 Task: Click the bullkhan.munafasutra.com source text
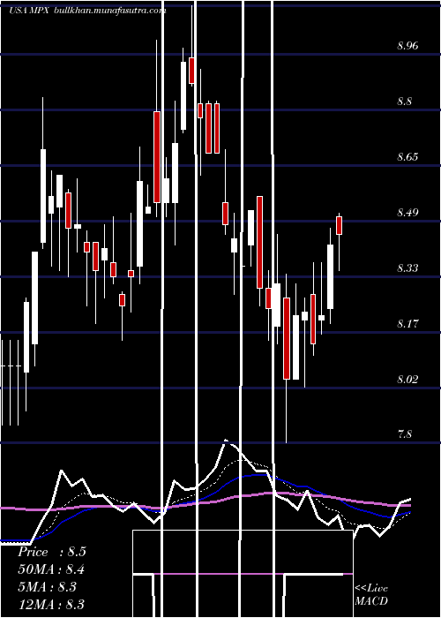pos(109,11)
